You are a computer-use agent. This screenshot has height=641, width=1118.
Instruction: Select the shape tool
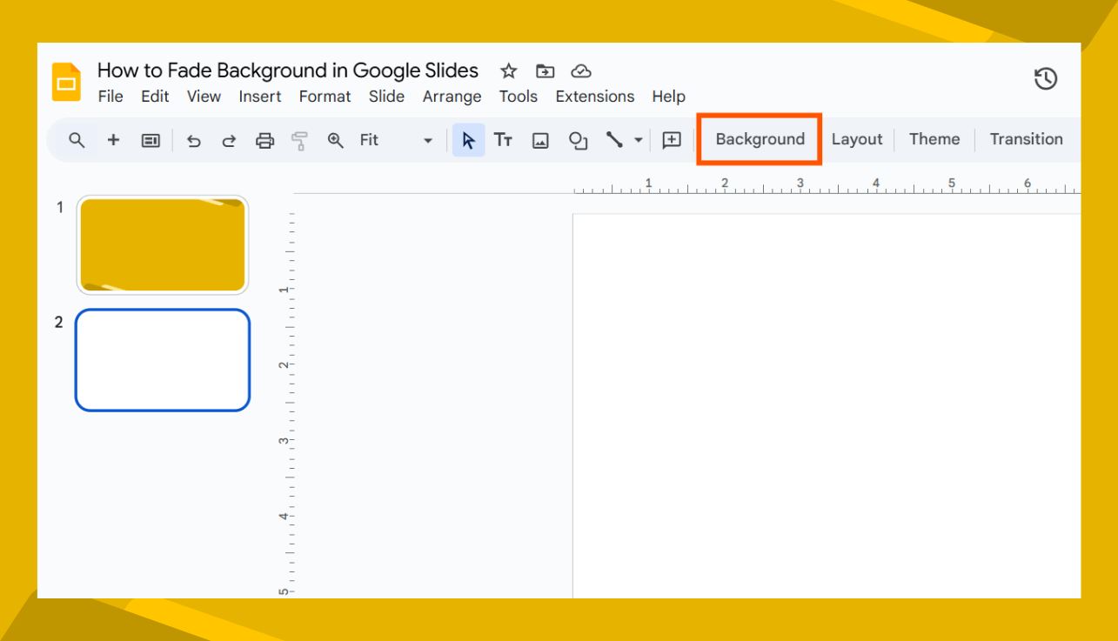pos(577,139)
